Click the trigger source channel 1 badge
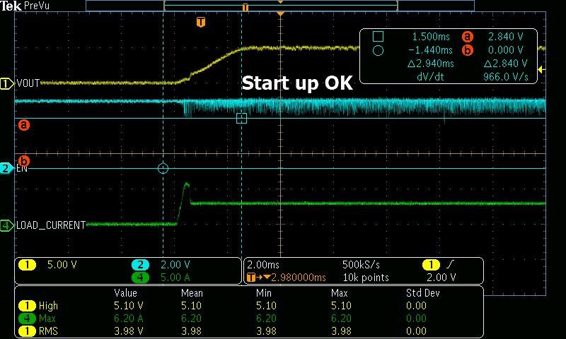This screenshot has width=566, height=339. click(431, 265)
